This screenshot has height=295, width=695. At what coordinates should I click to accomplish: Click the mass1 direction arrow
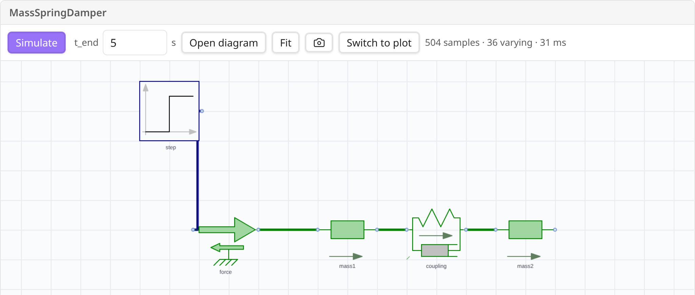(x=346, y=256)
